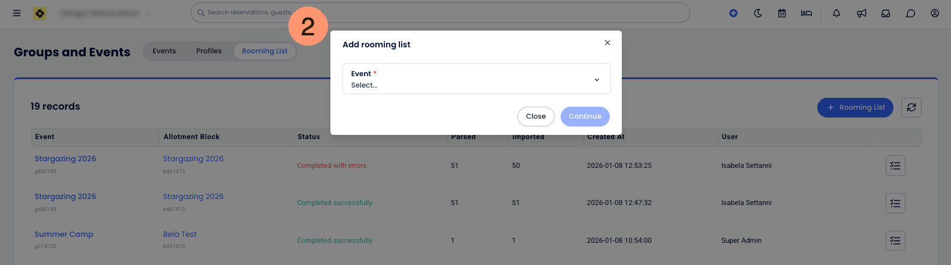
Task: Switch to the Profiles tab
Action: tap(209, 51)
